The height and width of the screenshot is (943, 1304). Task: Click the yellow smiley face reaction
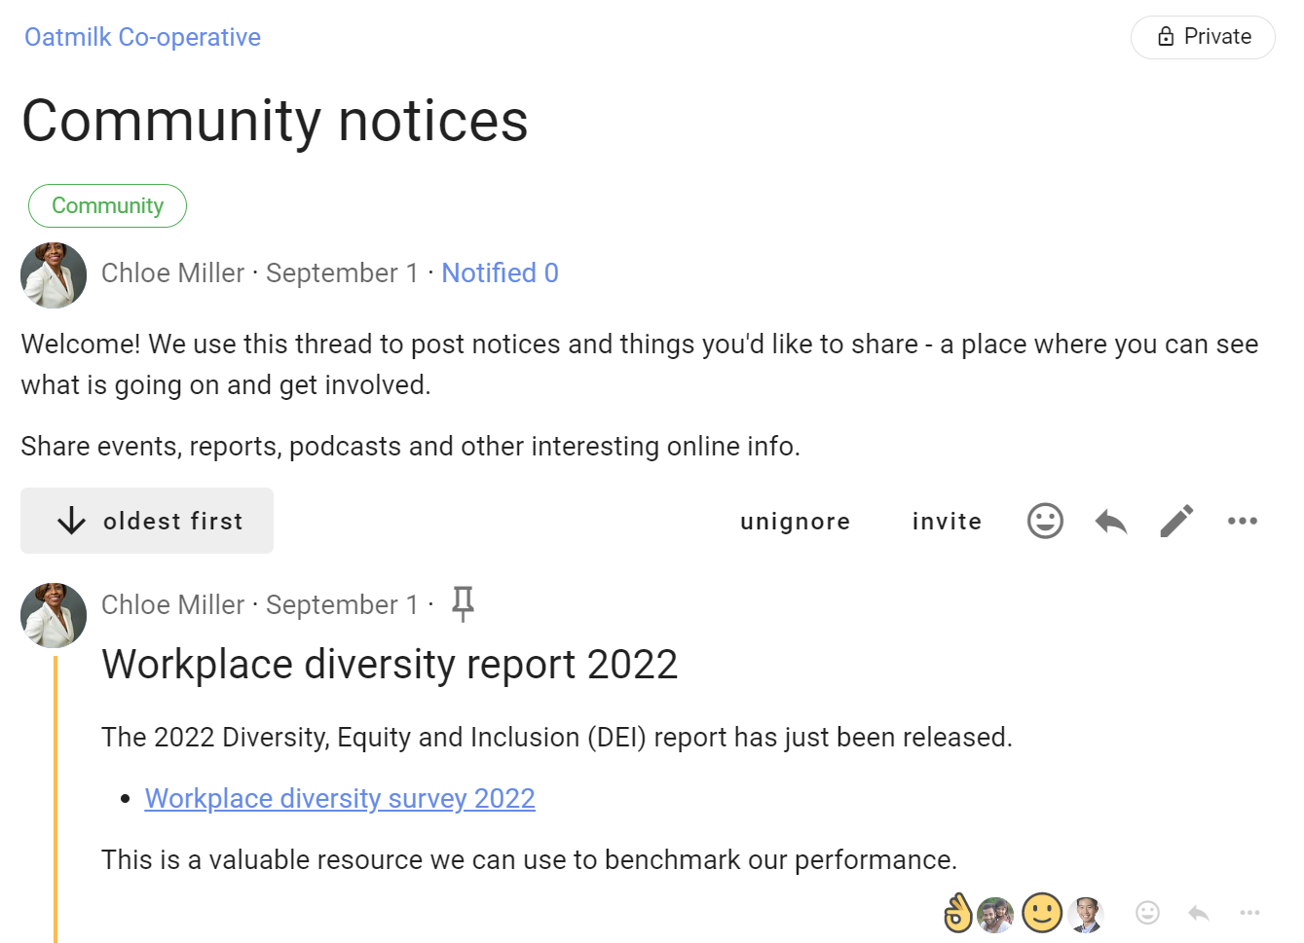coord(1041,913)
